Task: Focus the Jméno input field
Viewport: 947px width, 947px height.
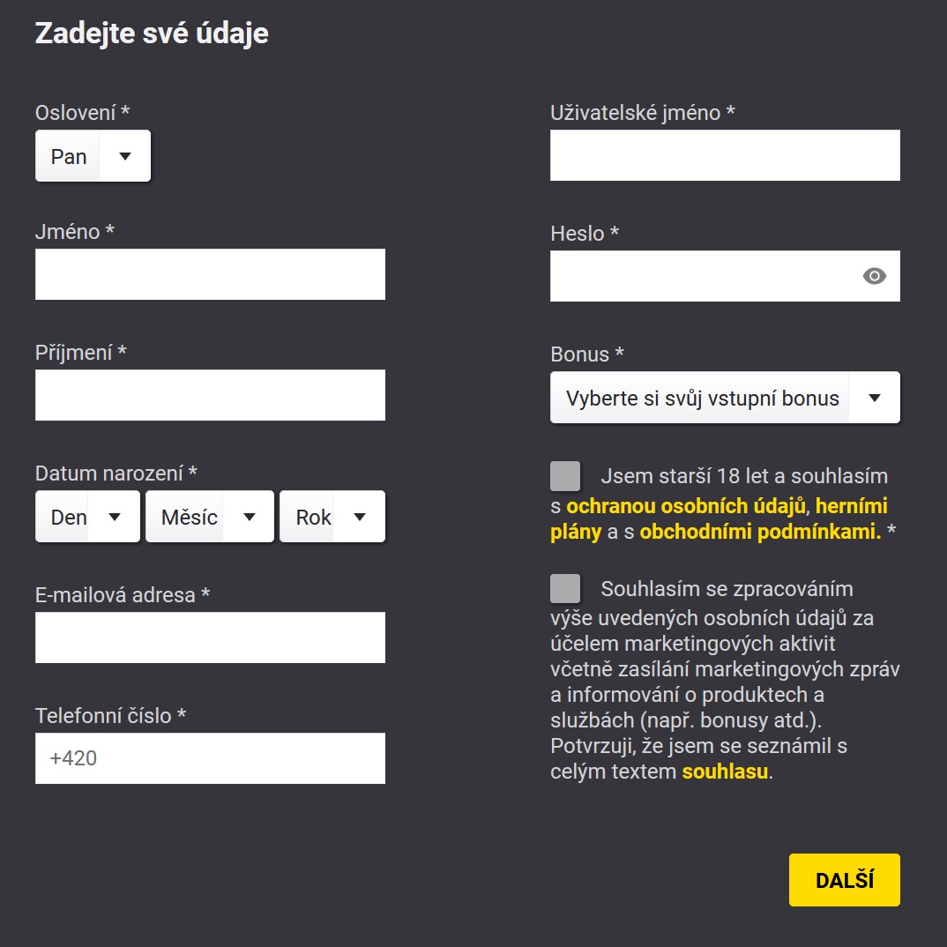Action: pyautogui.click(x=210, y=273)
